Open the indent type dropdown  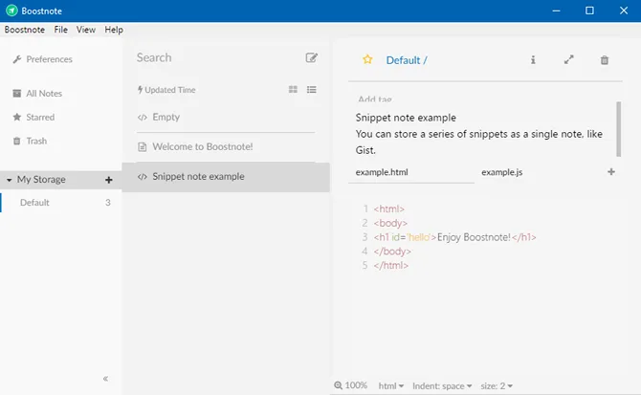pos(442,385)
